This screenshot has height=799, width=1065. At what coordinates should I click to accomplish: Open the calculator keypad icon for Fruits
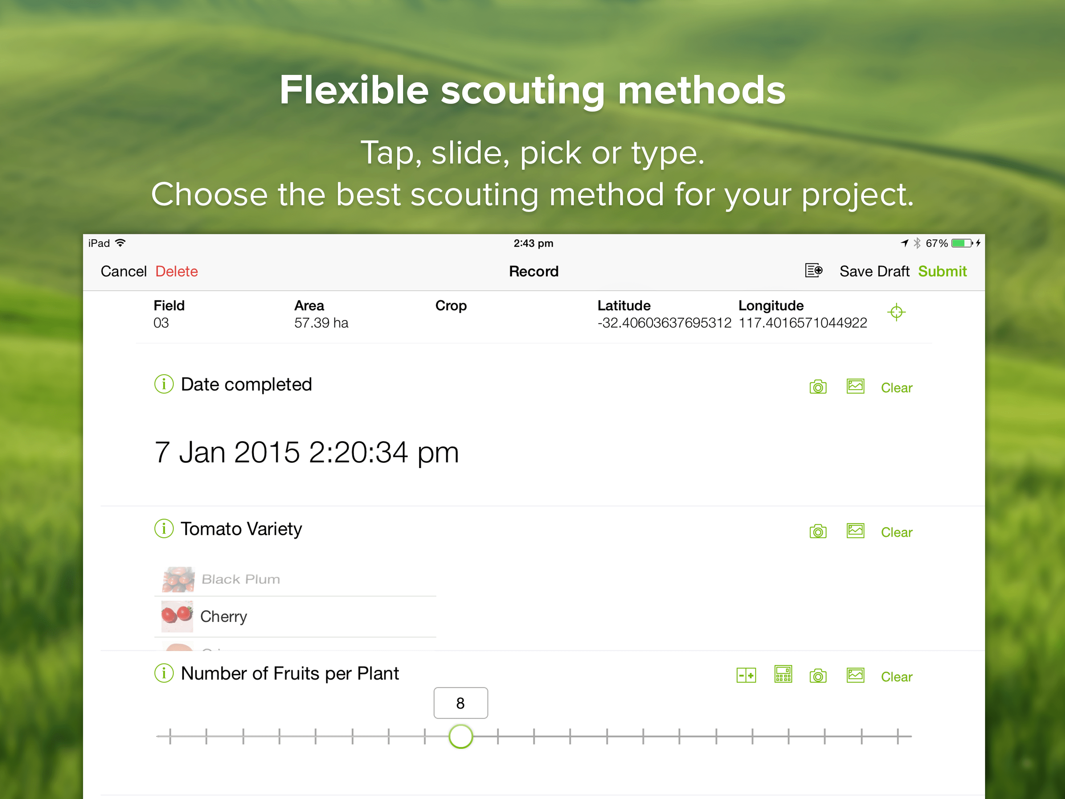783,675
